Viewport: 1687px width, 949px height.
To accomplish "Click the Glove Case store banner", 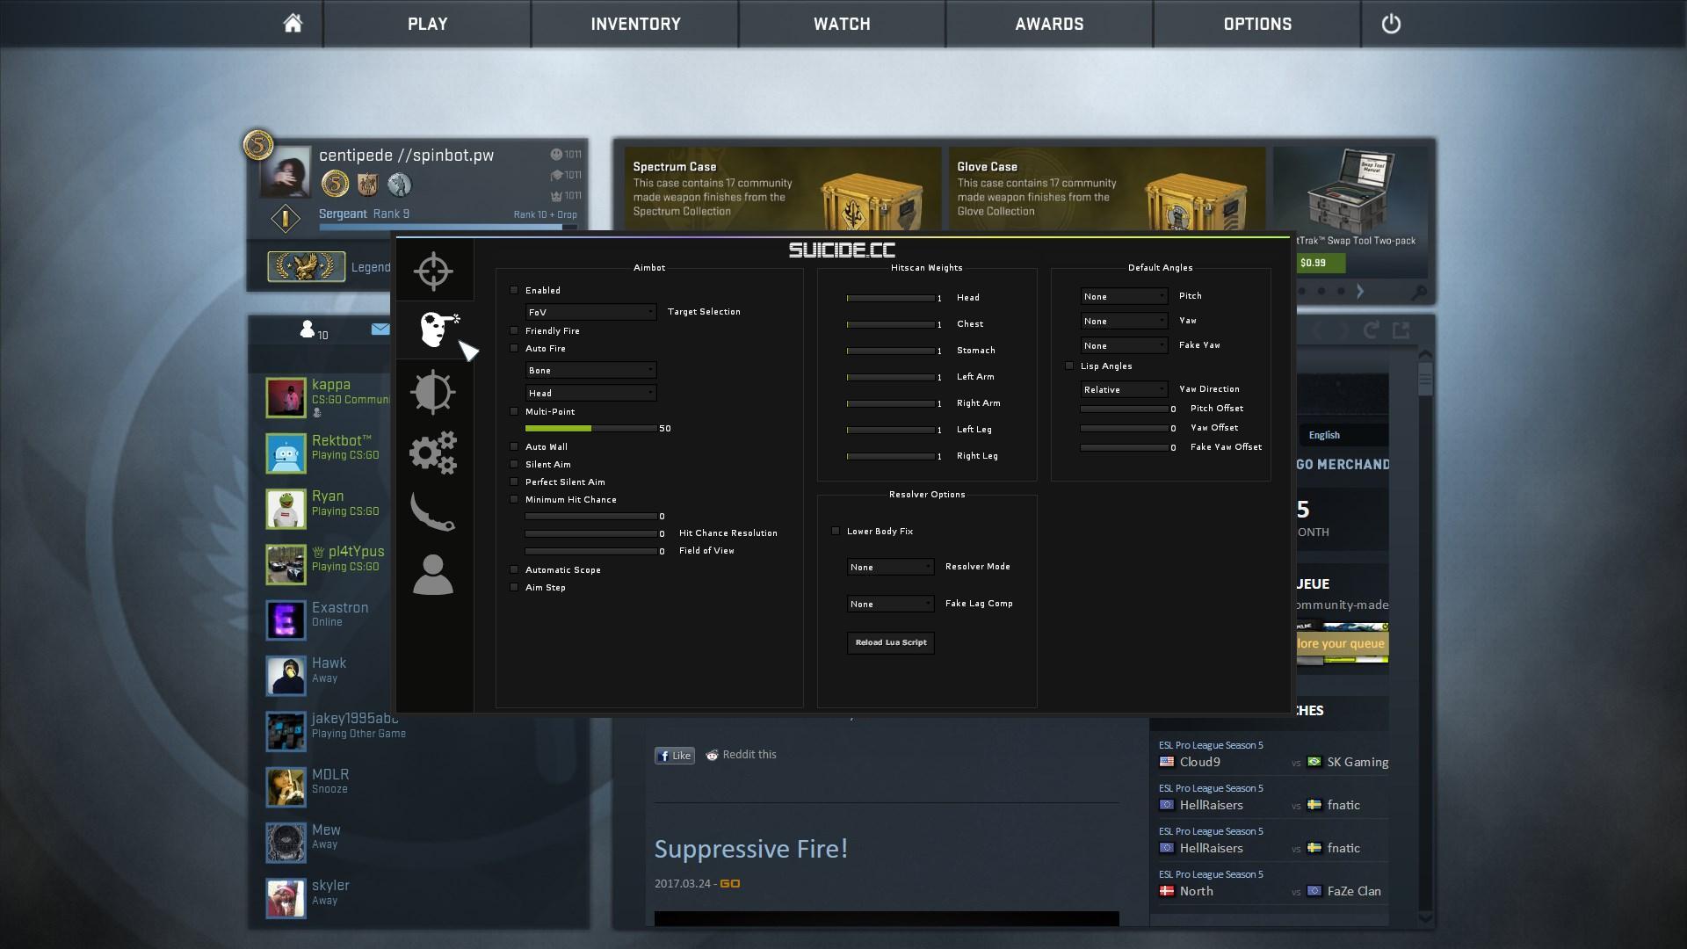I will pyautogui.click(x=1106, y=189).
